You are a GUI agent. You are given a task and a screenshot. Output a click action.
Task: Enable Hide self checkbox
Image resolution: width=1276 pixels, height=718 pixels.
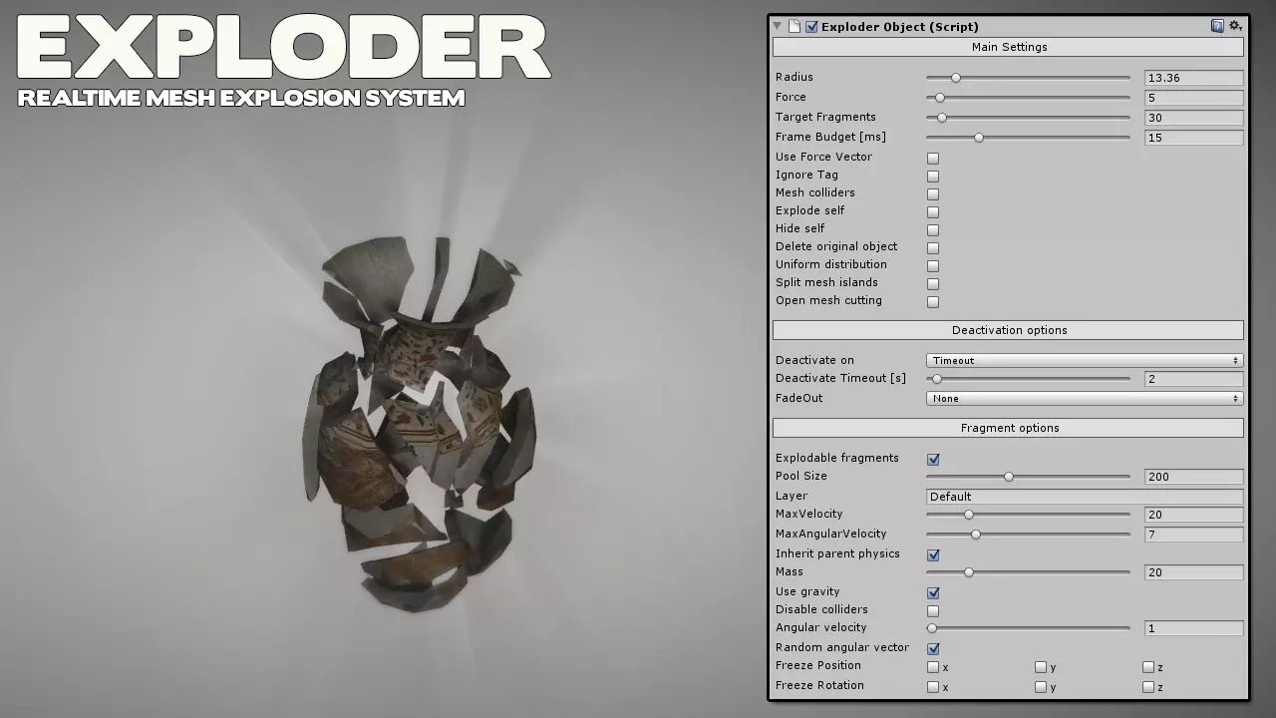(933, 229)
